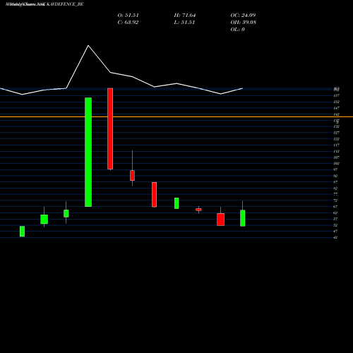Click the price axis label 87

point(335,182)
